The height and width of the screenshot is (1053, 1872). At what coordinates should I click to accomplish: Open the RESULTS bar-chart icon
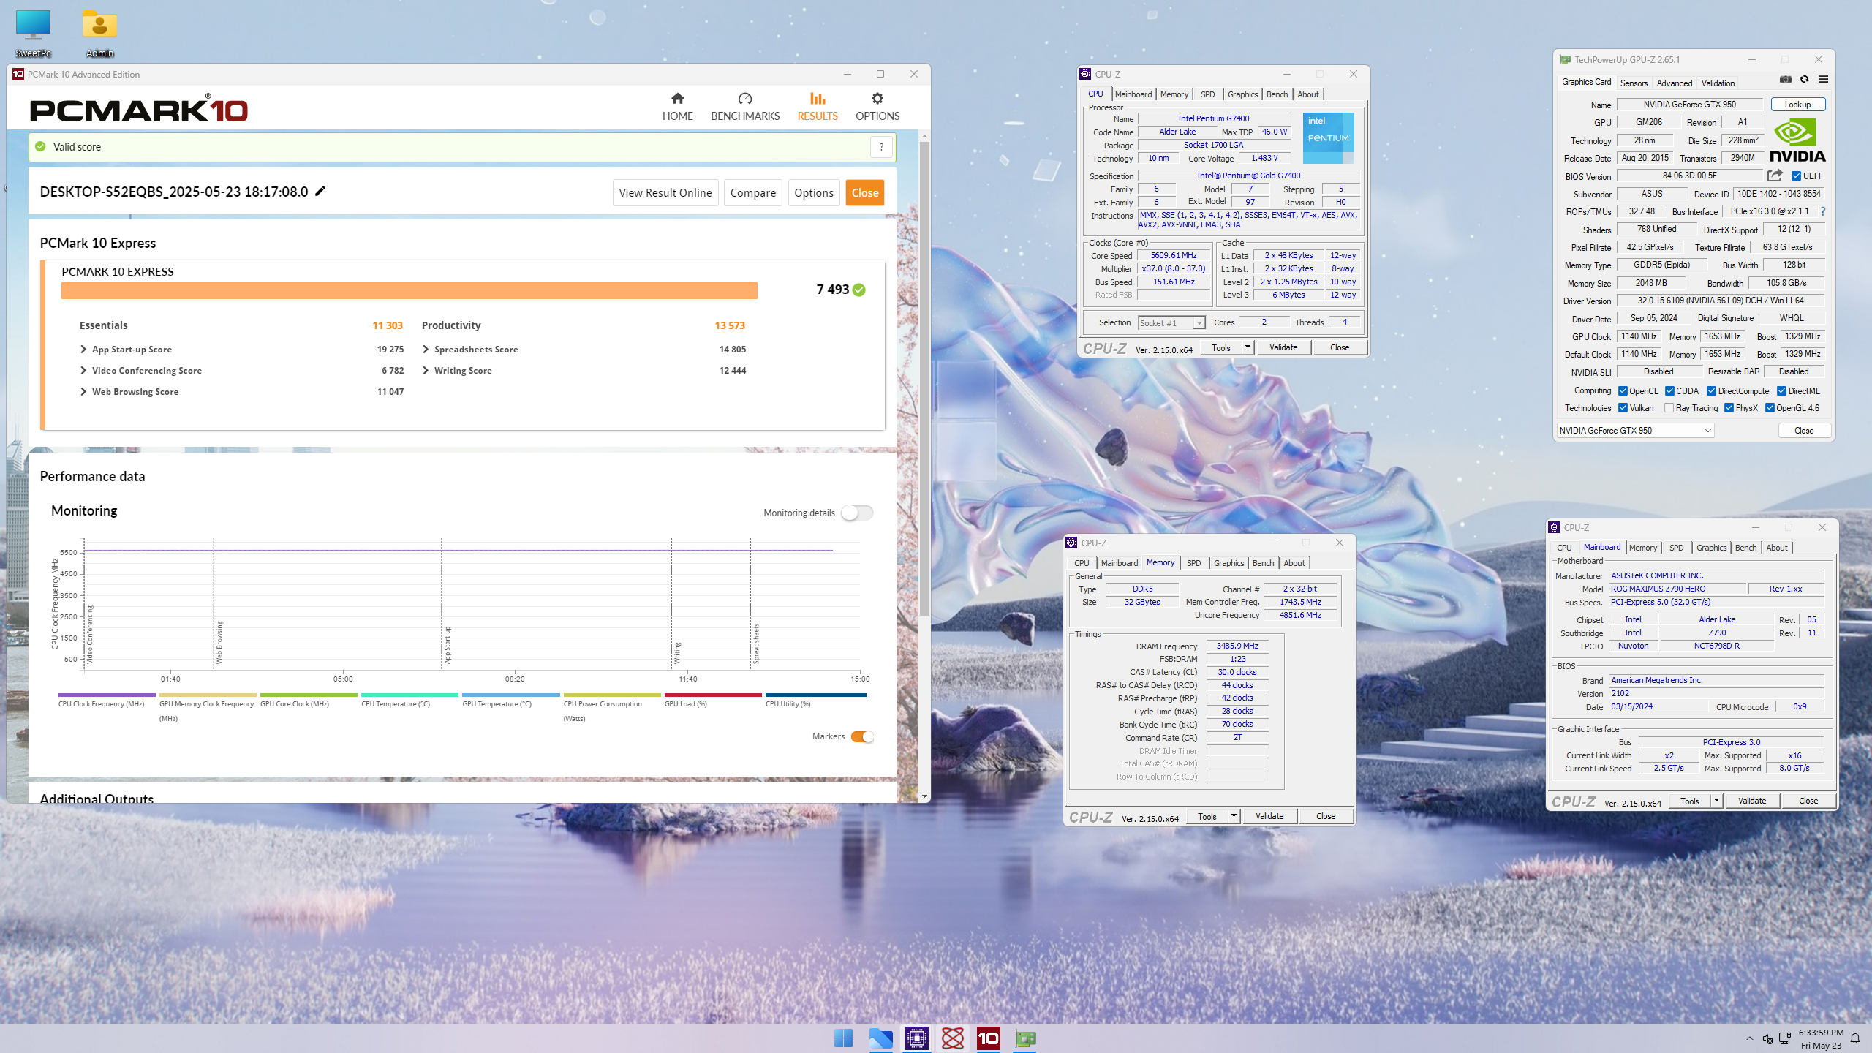[818, 99]
